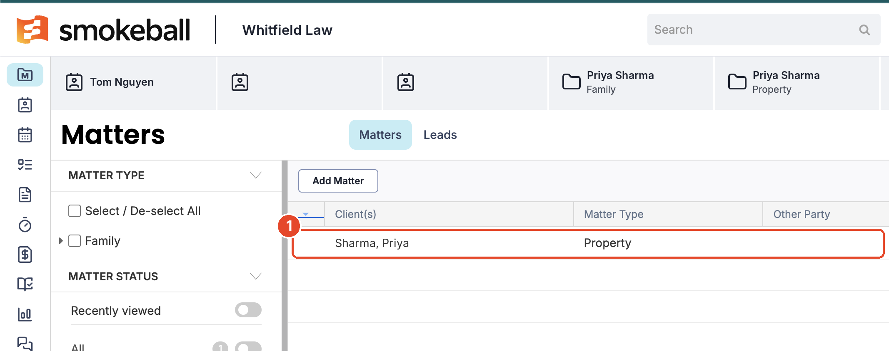
Task: Open the Sharma, Priya matter row
Action: pos(588,243)
